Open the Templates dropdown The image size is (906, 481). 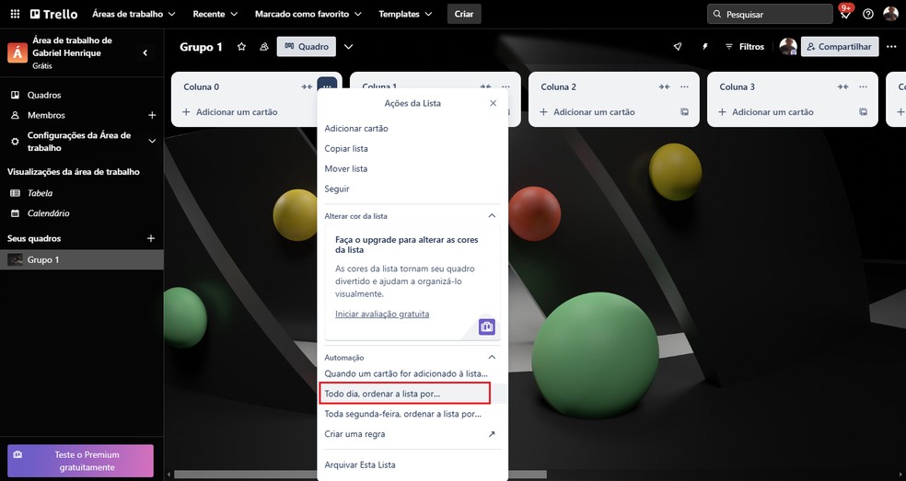tap(405, 14)
